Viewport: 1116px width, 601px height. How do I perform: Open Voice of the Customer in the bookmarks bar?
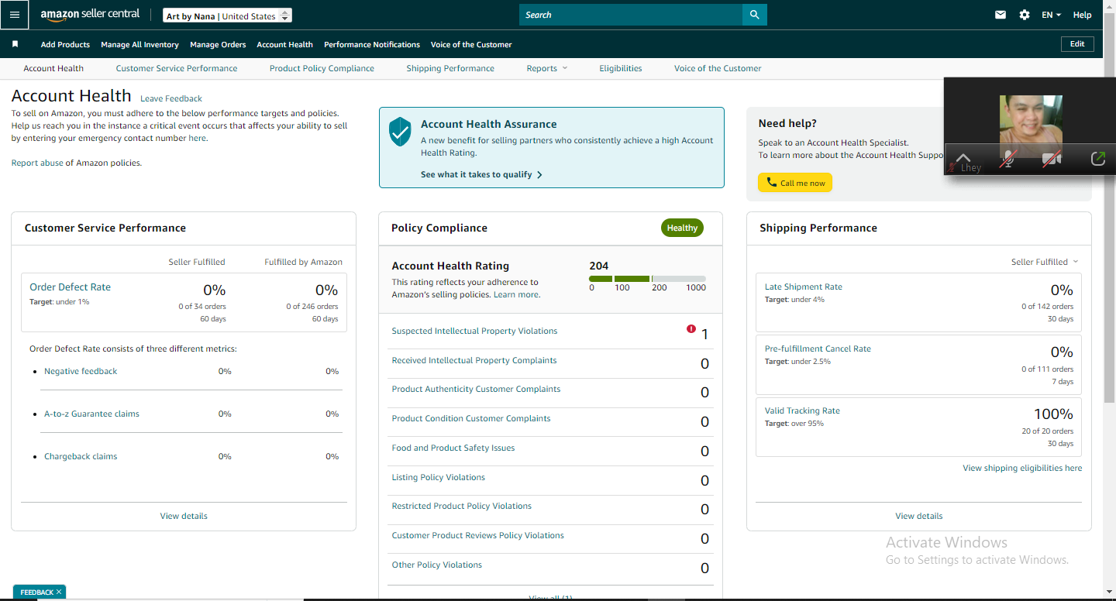coord(471,44)
